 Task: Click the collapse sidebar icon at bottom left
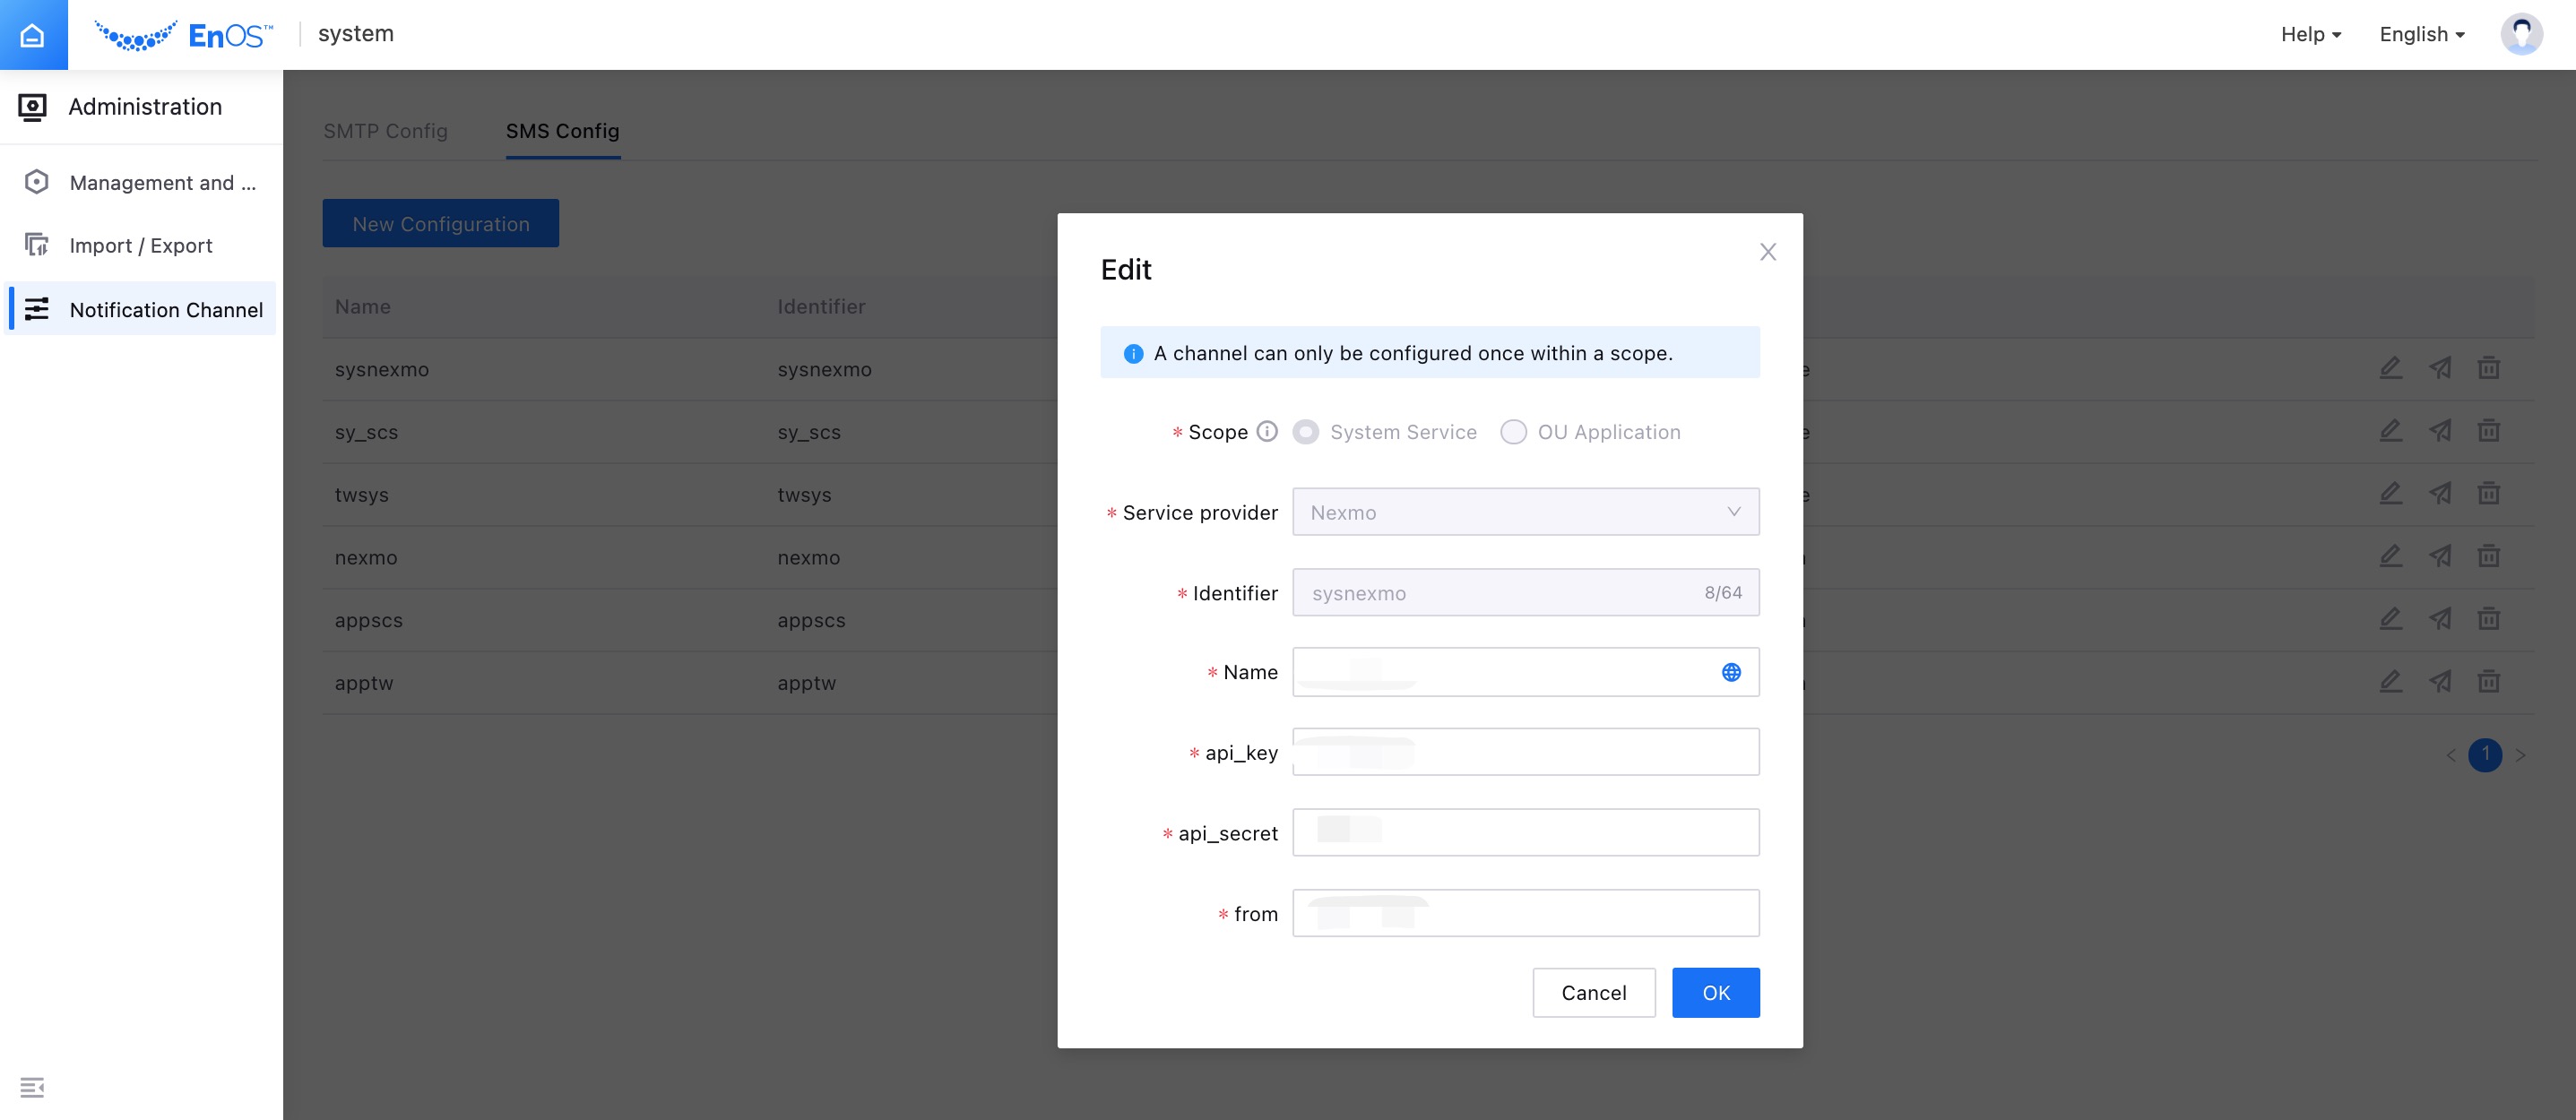point(32,1087)
